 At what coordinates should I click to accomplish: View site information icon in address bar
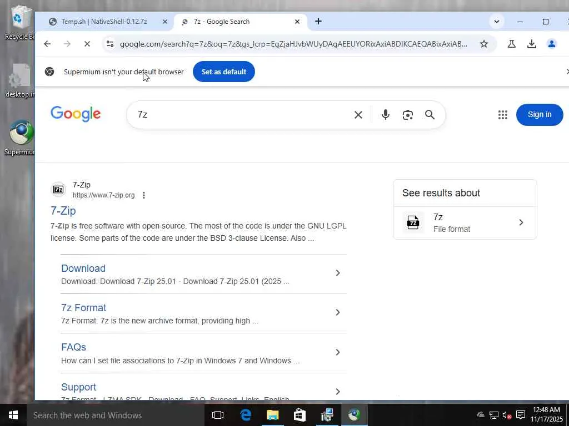(x=110, y=44)
